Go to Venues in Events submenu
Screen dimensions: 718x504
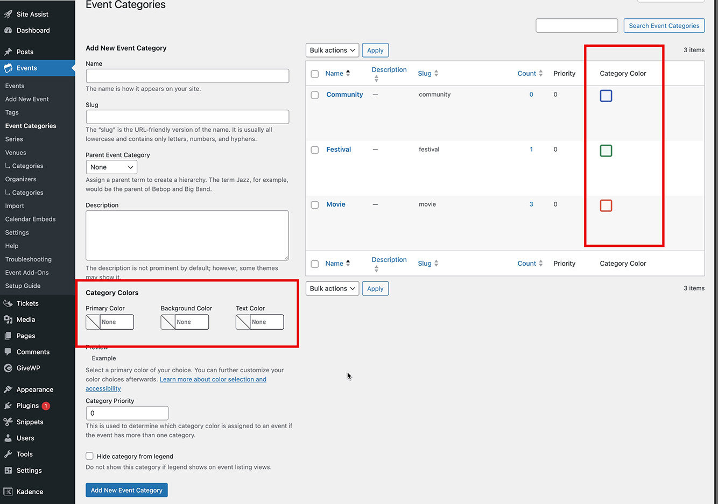[x=16, y=152]
